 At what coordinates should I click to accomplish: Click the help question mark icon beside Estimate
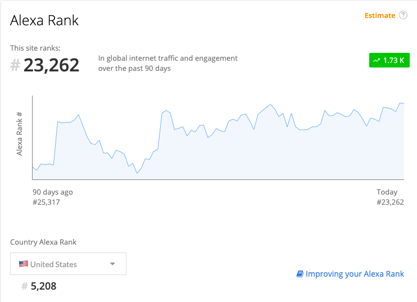pyautogui.click(x=403, y=15)
